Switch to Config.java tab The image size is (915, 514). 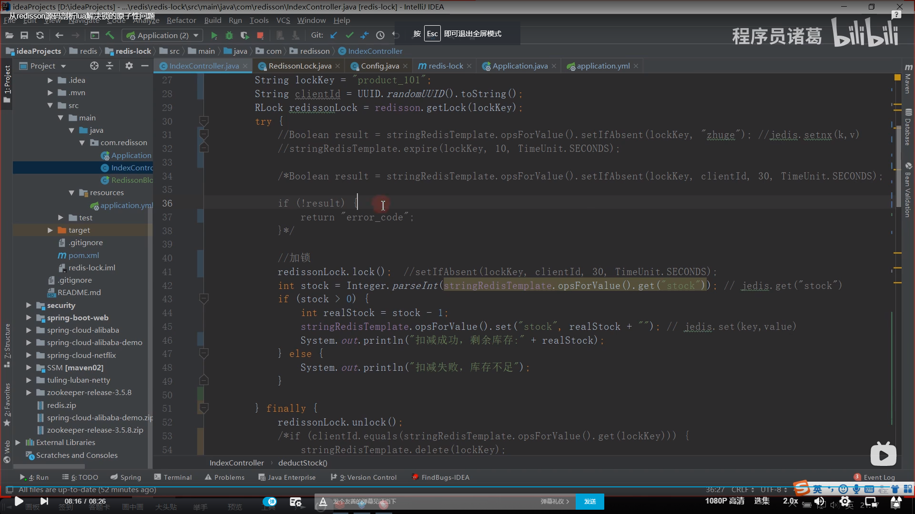pyautogui.click(x=379, y=66)
